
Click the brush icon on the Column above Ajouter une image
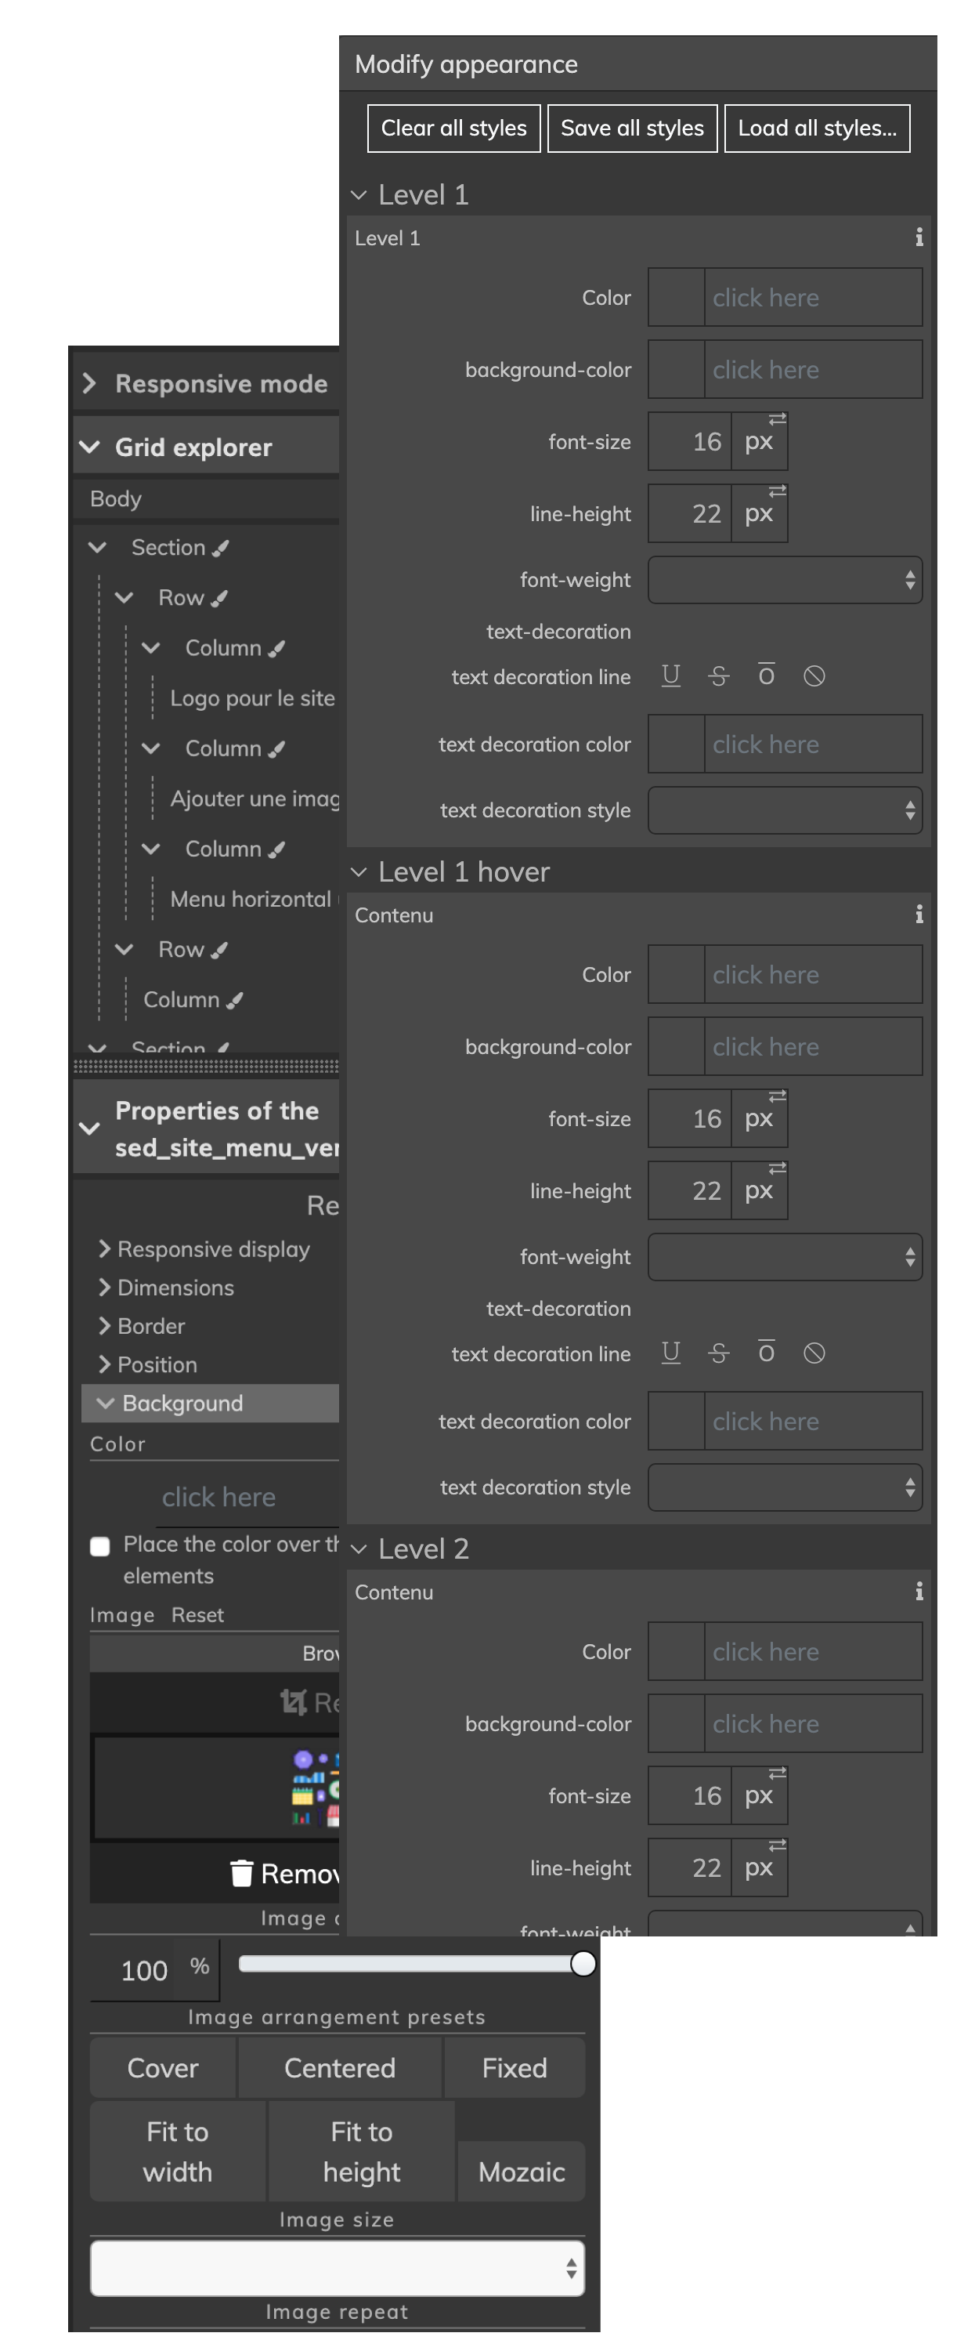[276, 748]
